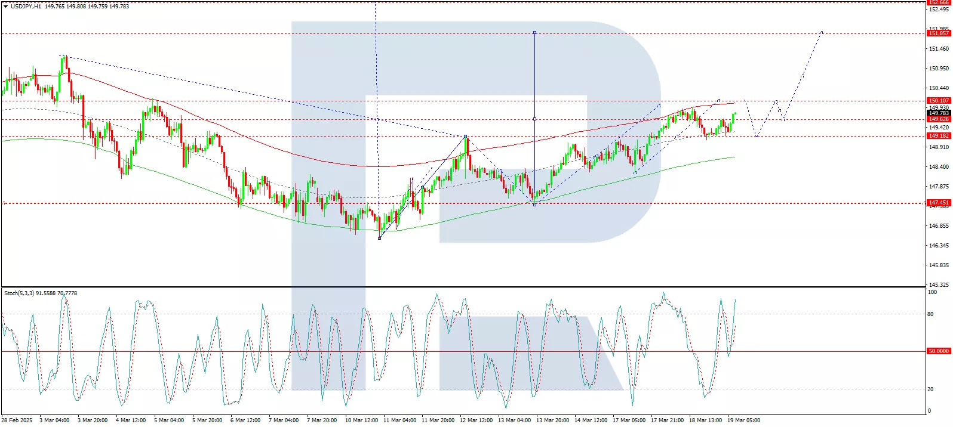Click the black current price 149.783 tag

pos(938,113)
